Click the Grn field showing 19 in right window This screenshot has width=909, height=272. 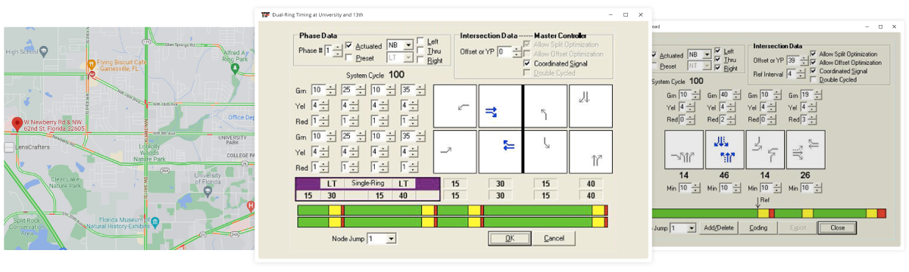pyautogui.click(x=807, y=95)
